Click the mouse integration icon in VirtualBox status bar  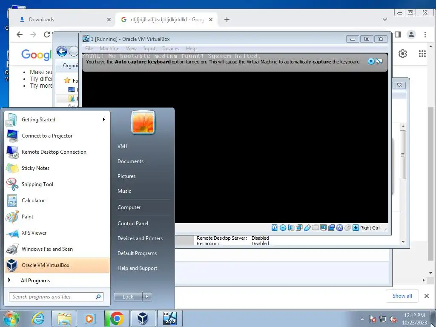point(347,228)
